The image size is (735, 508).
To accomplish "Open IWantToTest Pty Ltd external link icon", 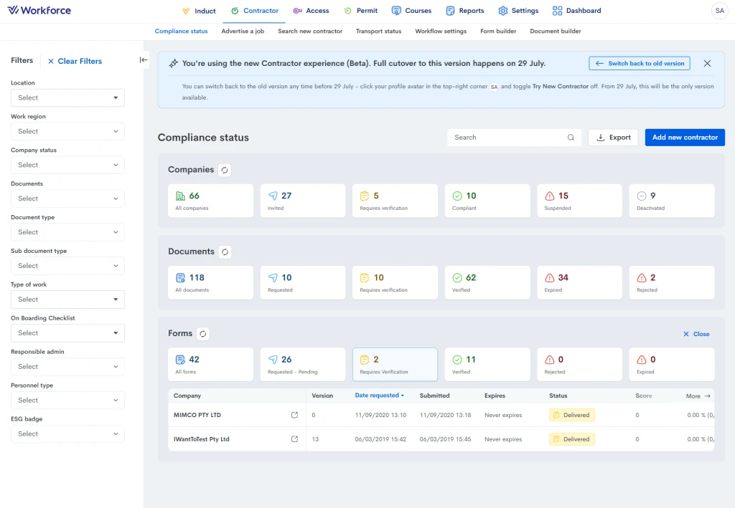I will pos(294,439).
